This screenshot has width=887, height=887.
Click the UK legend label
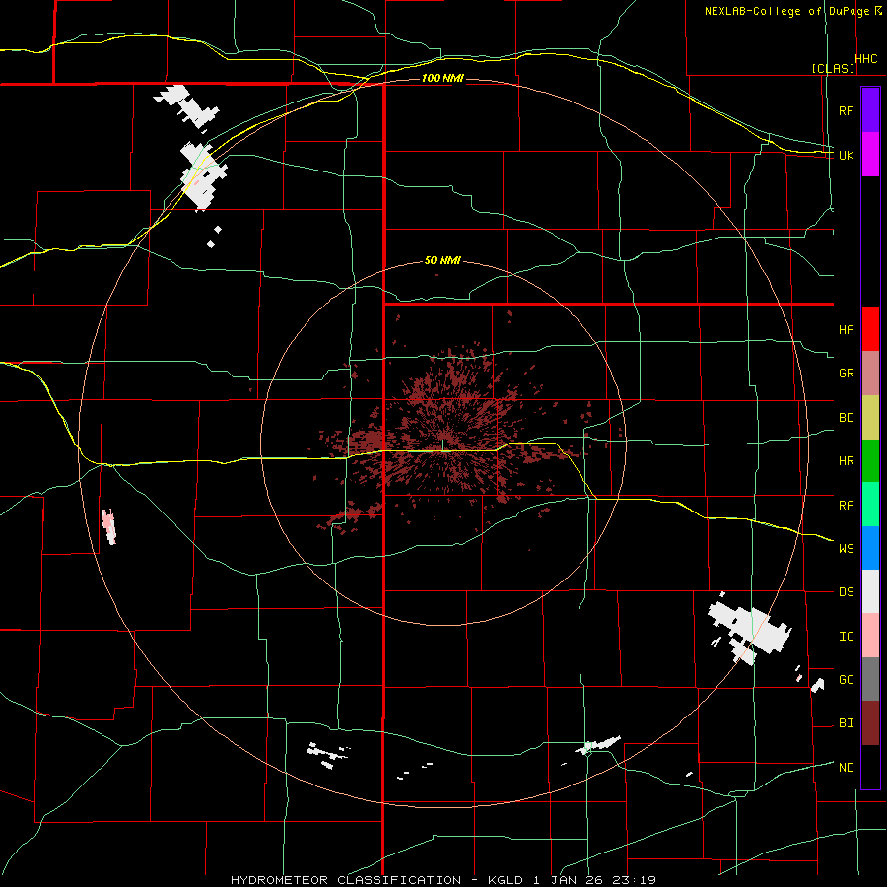846,155
